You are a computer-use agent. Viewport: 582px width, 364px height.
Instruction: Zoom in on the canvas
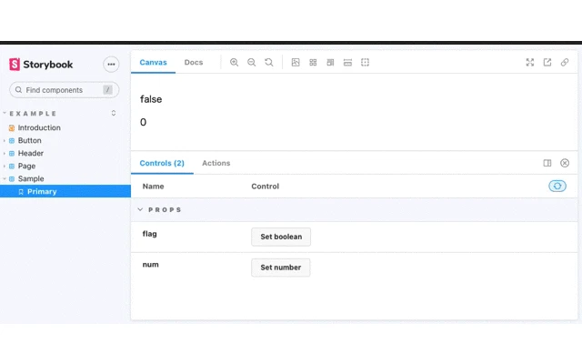coord(234,63)
